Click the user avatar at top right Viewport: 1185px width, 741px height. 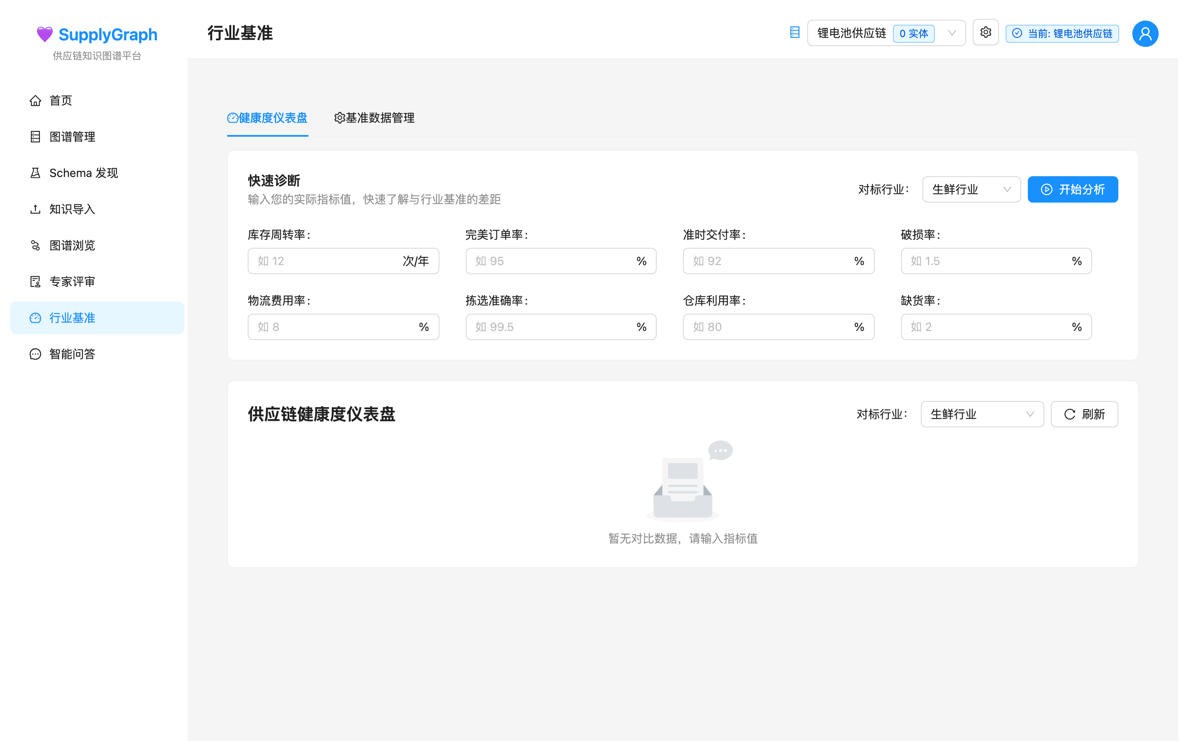pos(1145,33)
